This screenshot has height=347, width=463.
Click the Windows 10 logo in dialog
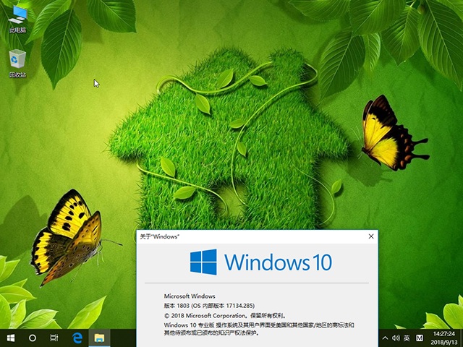pyautogui.click(x=261, y=262)
